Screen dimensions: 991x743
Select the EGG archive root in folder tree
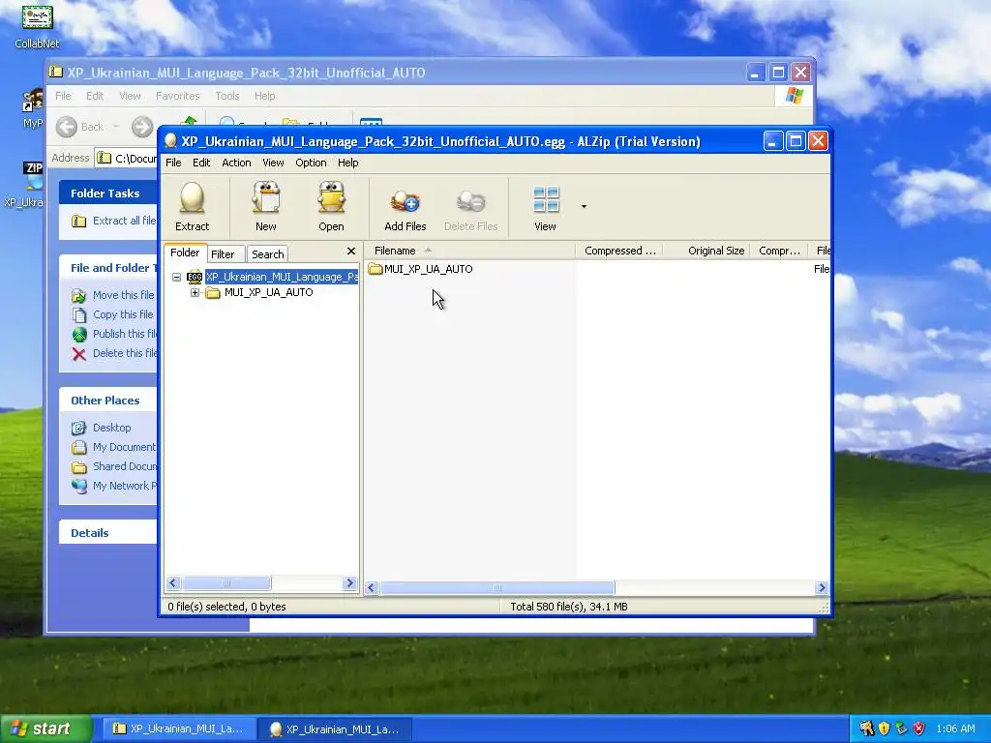click(282, 277)
